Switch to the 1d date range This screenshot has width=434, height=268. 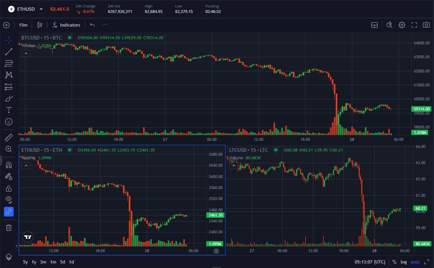(x=71, y=262)
